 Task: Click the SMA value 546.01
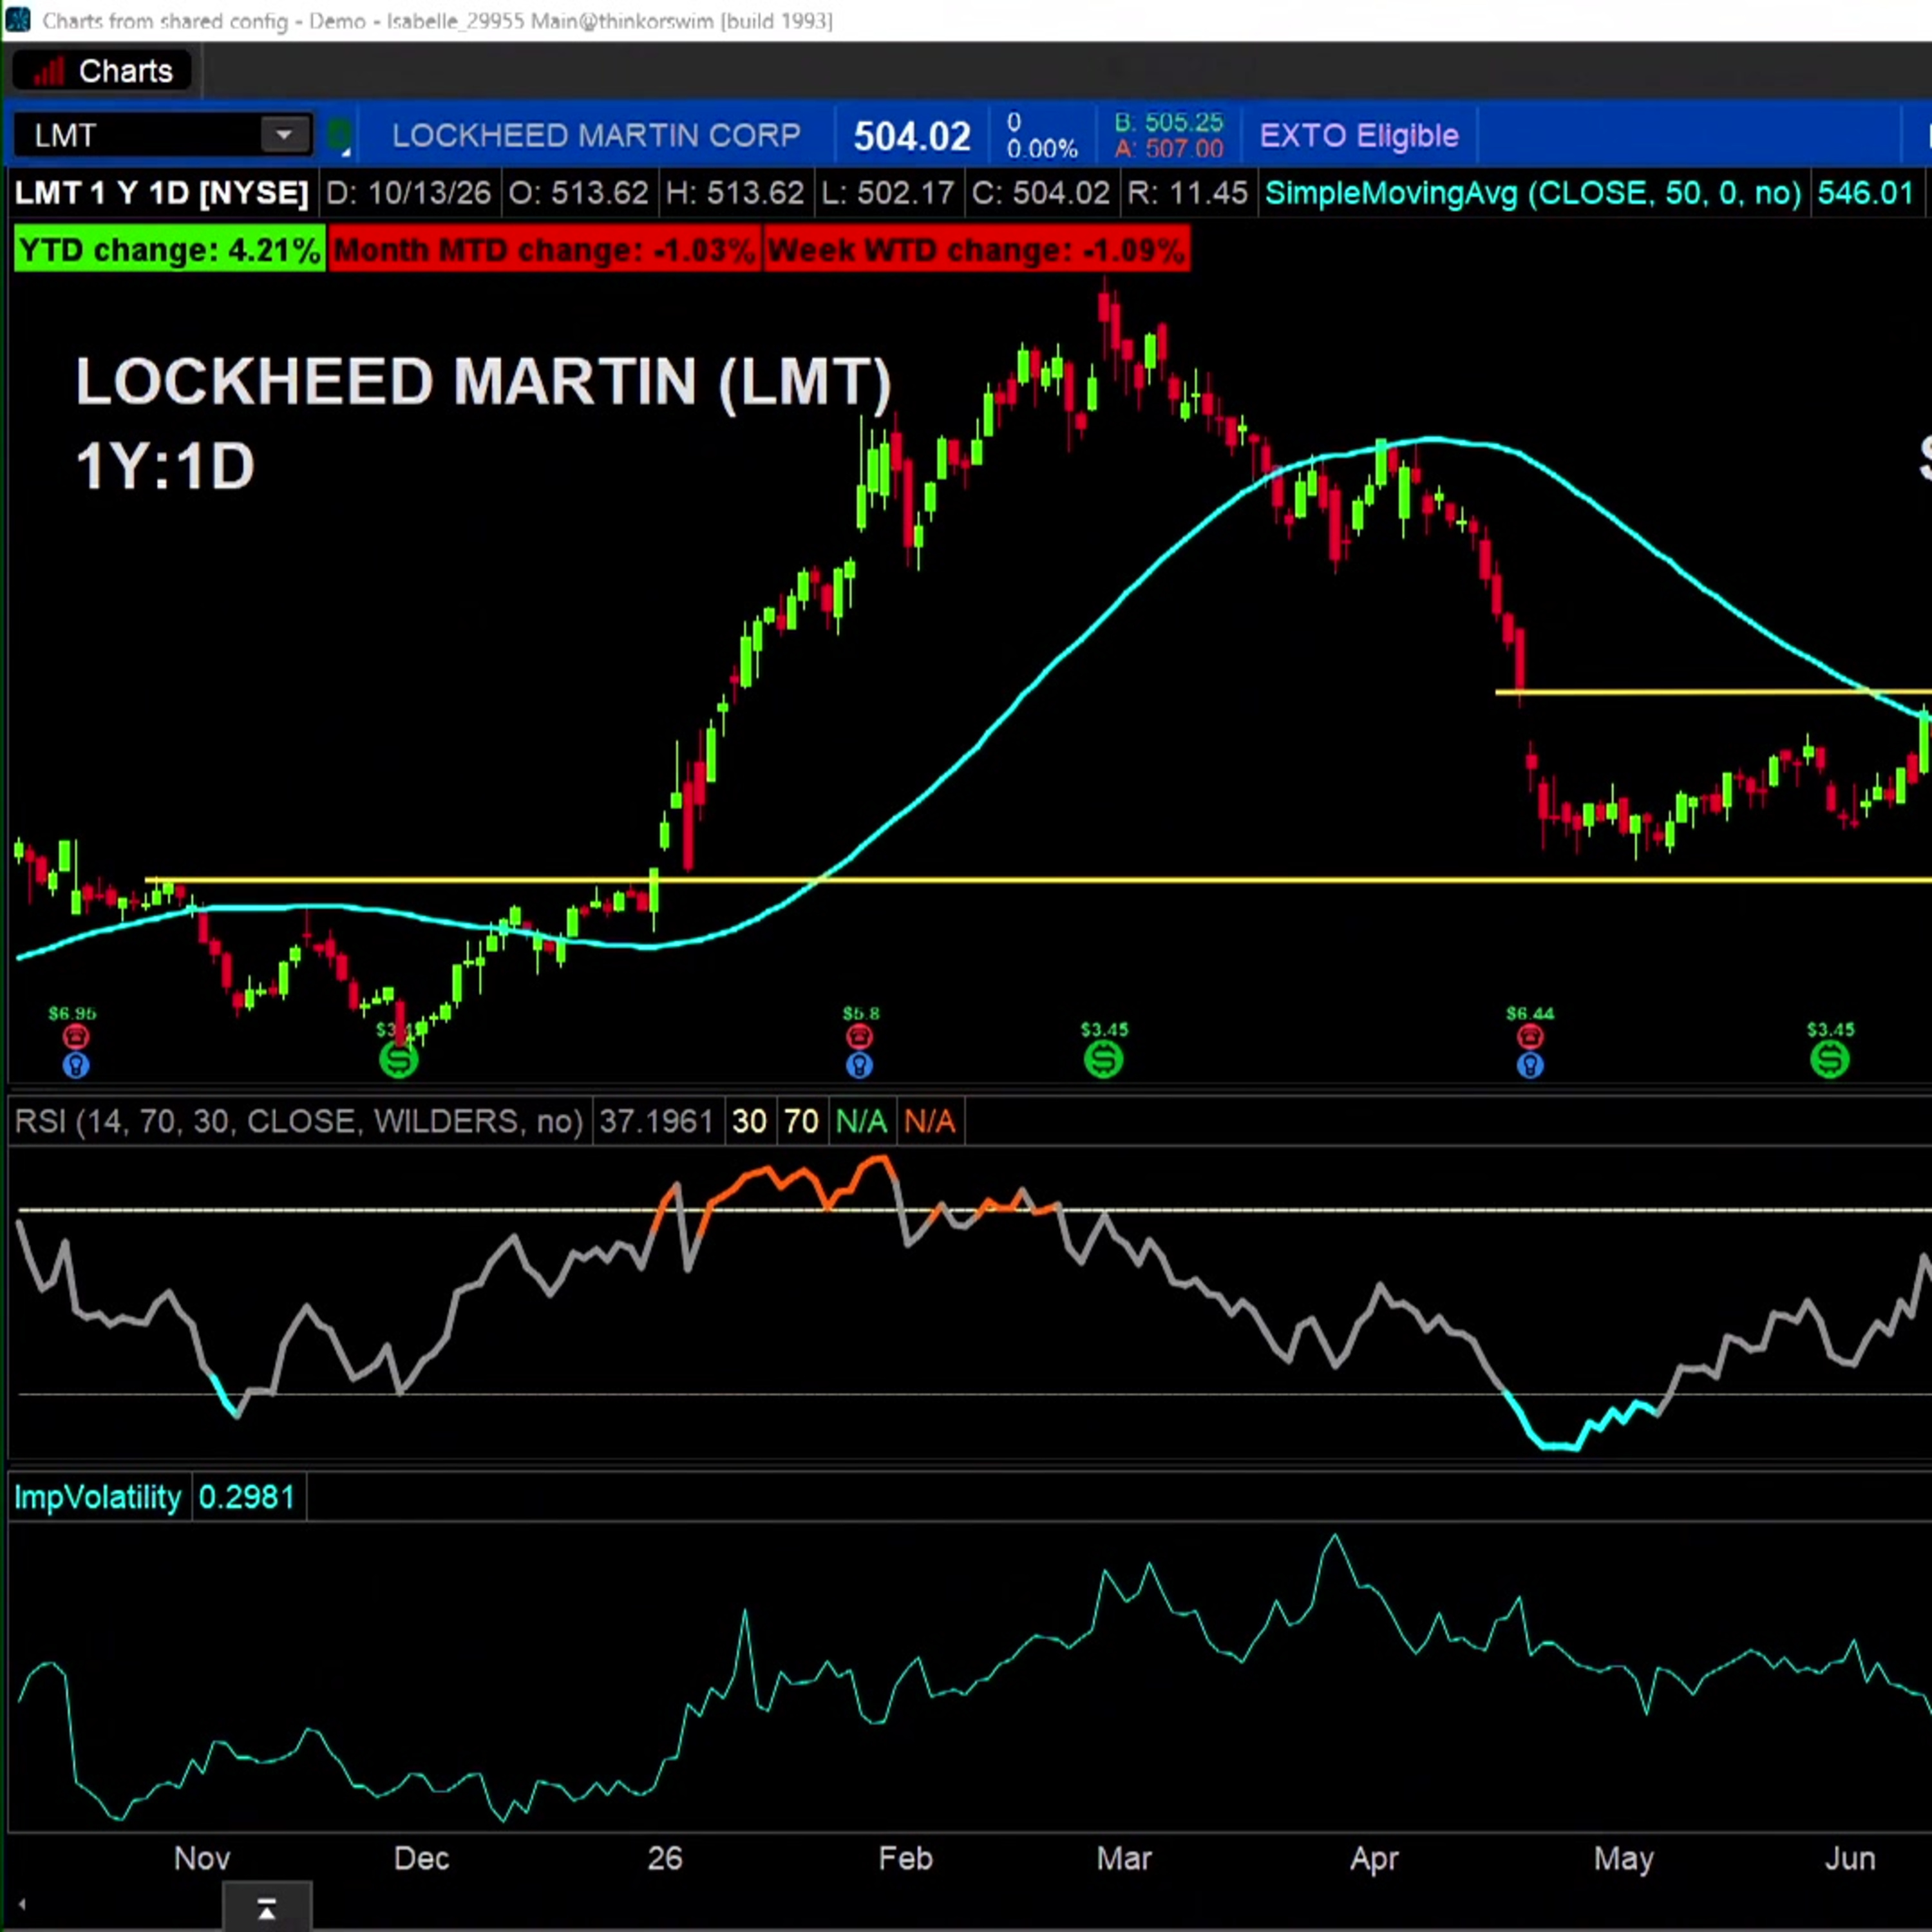[1866, 193]
